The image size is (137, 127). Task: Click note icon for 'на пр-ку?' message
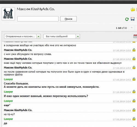pyautogui.click(x=134, y=110)
